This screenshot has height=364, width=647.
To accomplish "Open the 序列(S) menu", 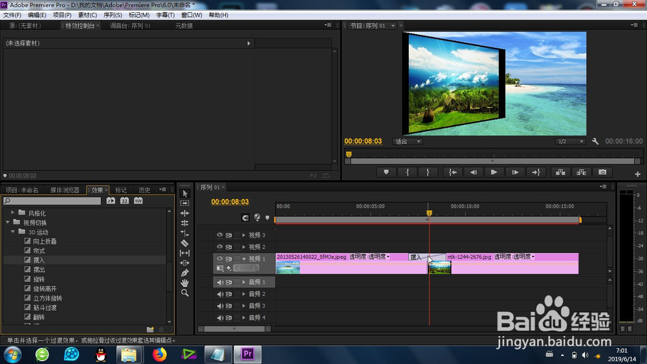I will click(x=113, y=15).
